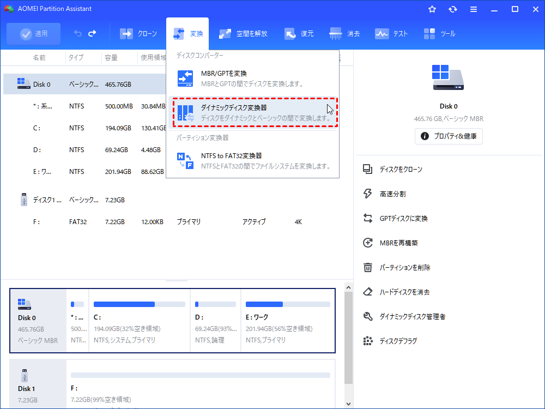Click ディスクをクローン in the side panel
This screenshot has height=409, width=545.
401,170
